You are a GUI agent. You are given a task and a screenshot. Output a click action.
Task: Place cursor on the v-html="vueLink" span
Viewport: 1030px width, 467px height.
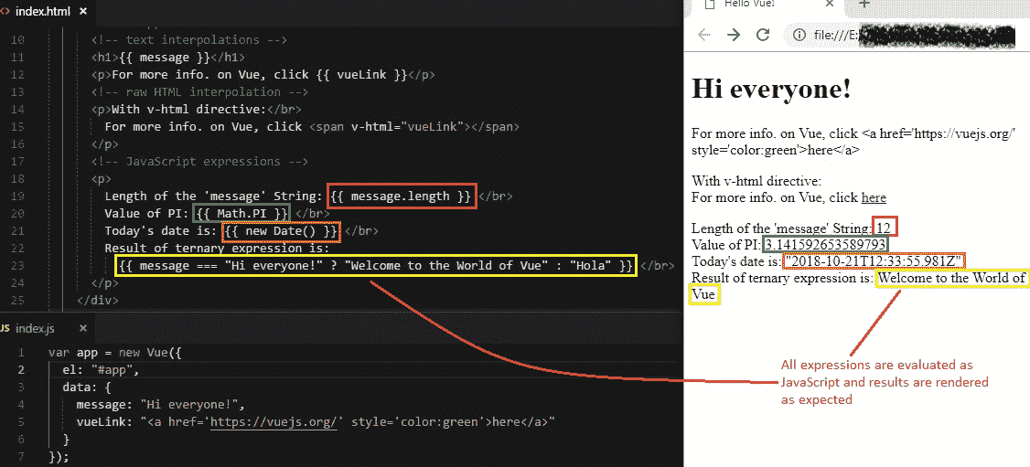(414, 126)
